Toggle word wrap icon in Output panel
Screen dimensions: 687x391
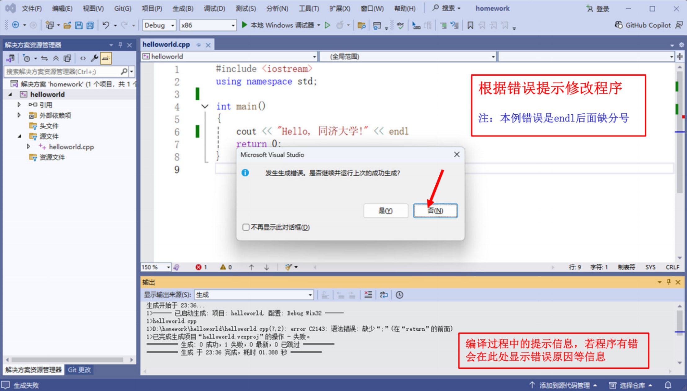point(384,295)
